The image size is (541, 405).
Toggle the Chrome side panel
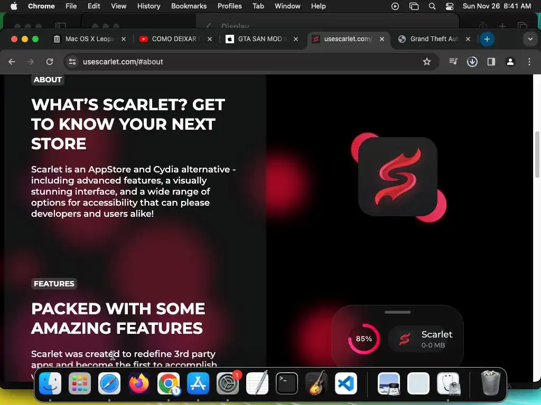(491, 62)
